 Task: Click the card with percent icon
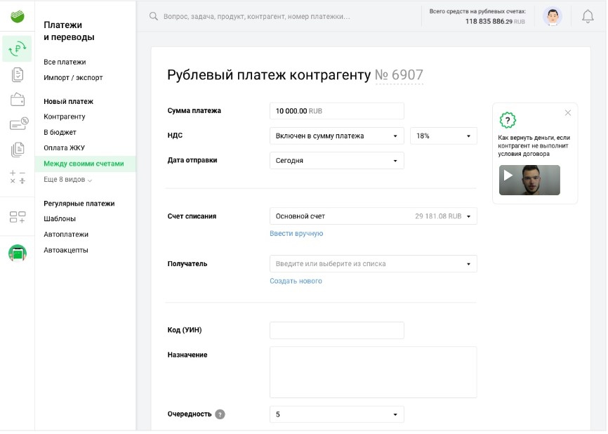click(x=18, y=124)
